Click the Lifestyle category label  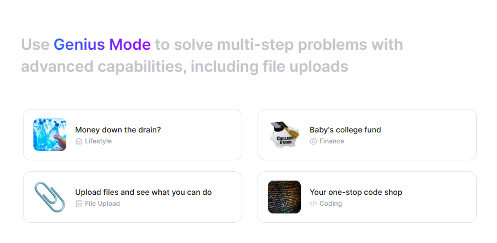pos(98,141)
